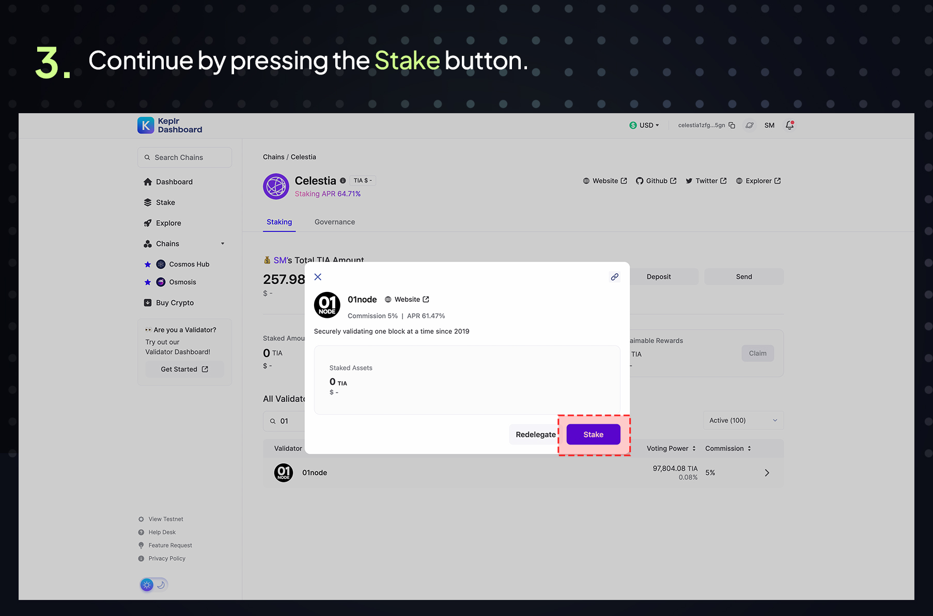933x616 pixels.
Task: Open the Active (100) validator filter
Action: click(743, 421)
